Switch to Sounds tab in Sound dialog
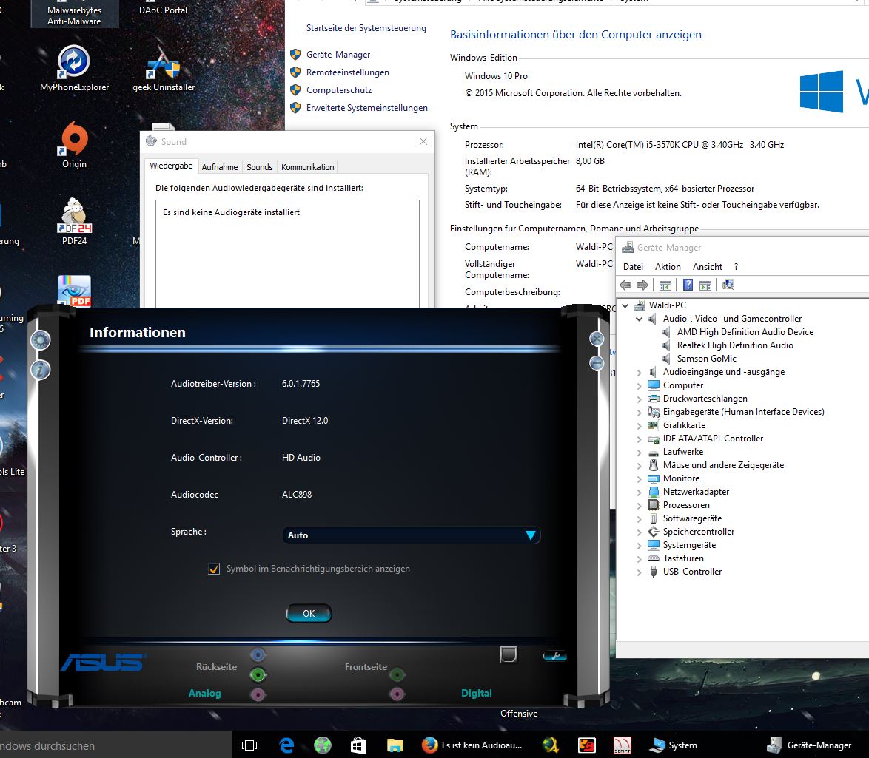The width and height of the screenshot is (869, 758). click(259, 167)
